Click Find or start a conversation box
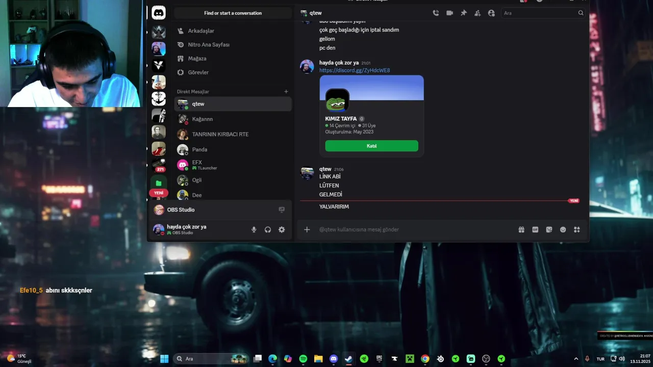The height and width of the screenshot is (367, 653). click(233, 13)
